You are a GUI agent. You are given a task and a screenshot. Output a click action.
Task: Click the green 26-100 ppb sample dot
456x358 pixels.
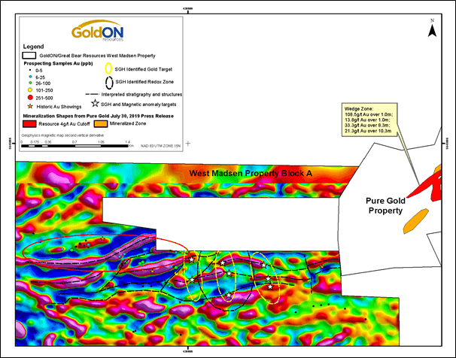pyautogui.click(x=30, y=83)
